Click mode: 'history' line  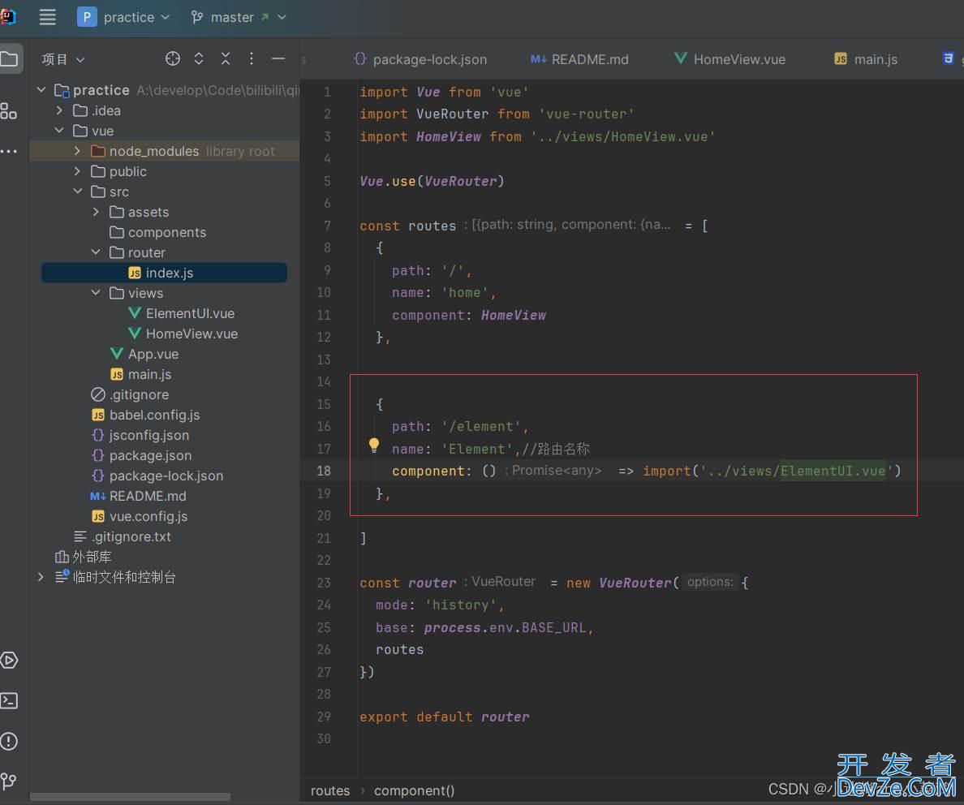440,605
